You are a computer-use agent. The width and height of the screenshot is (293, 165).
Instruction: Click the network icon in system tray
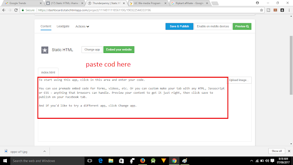point(257,161)
